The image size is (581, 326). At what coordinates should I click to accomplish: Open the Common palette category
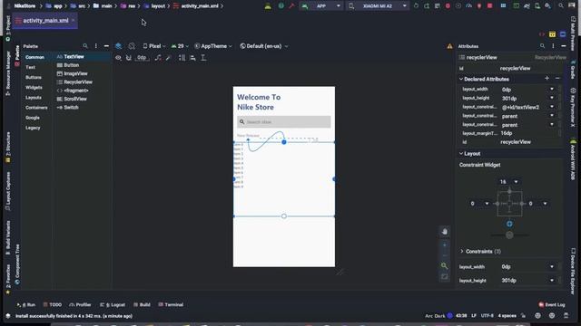[34, 57]
